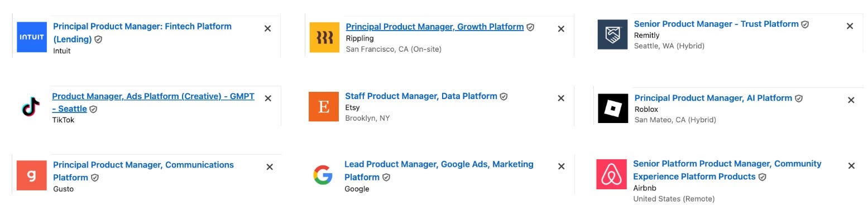Click the Airbnb logo icon

(x=611, y=174)
